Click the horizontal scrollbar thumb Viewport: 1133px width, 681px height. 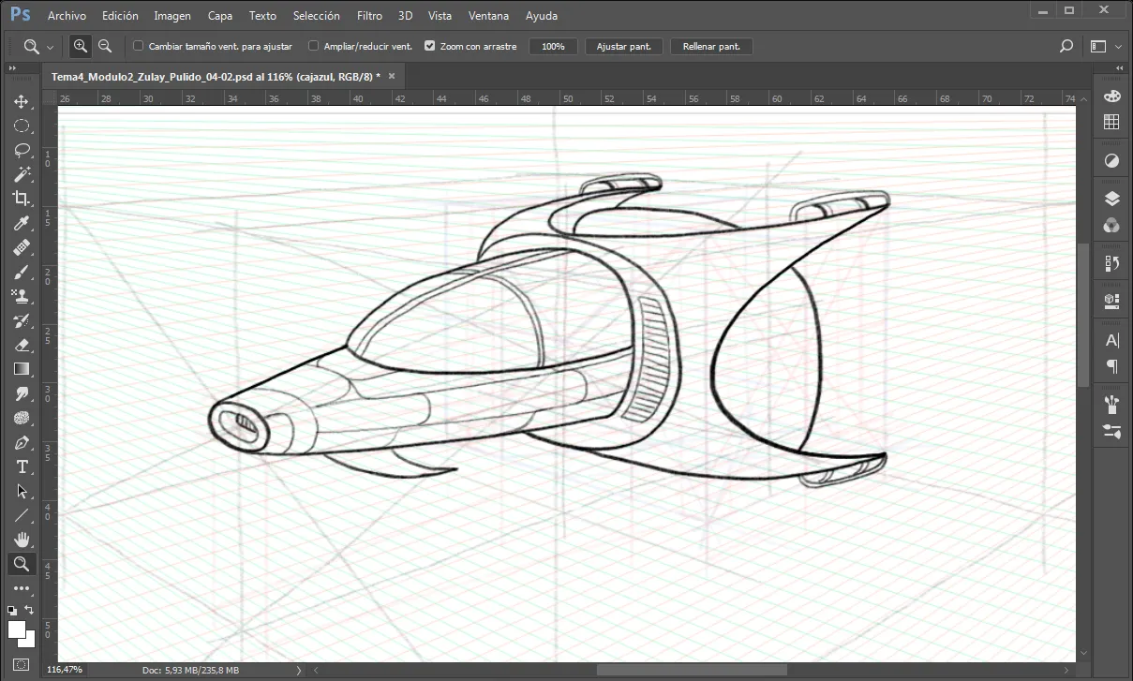[692, 670]
